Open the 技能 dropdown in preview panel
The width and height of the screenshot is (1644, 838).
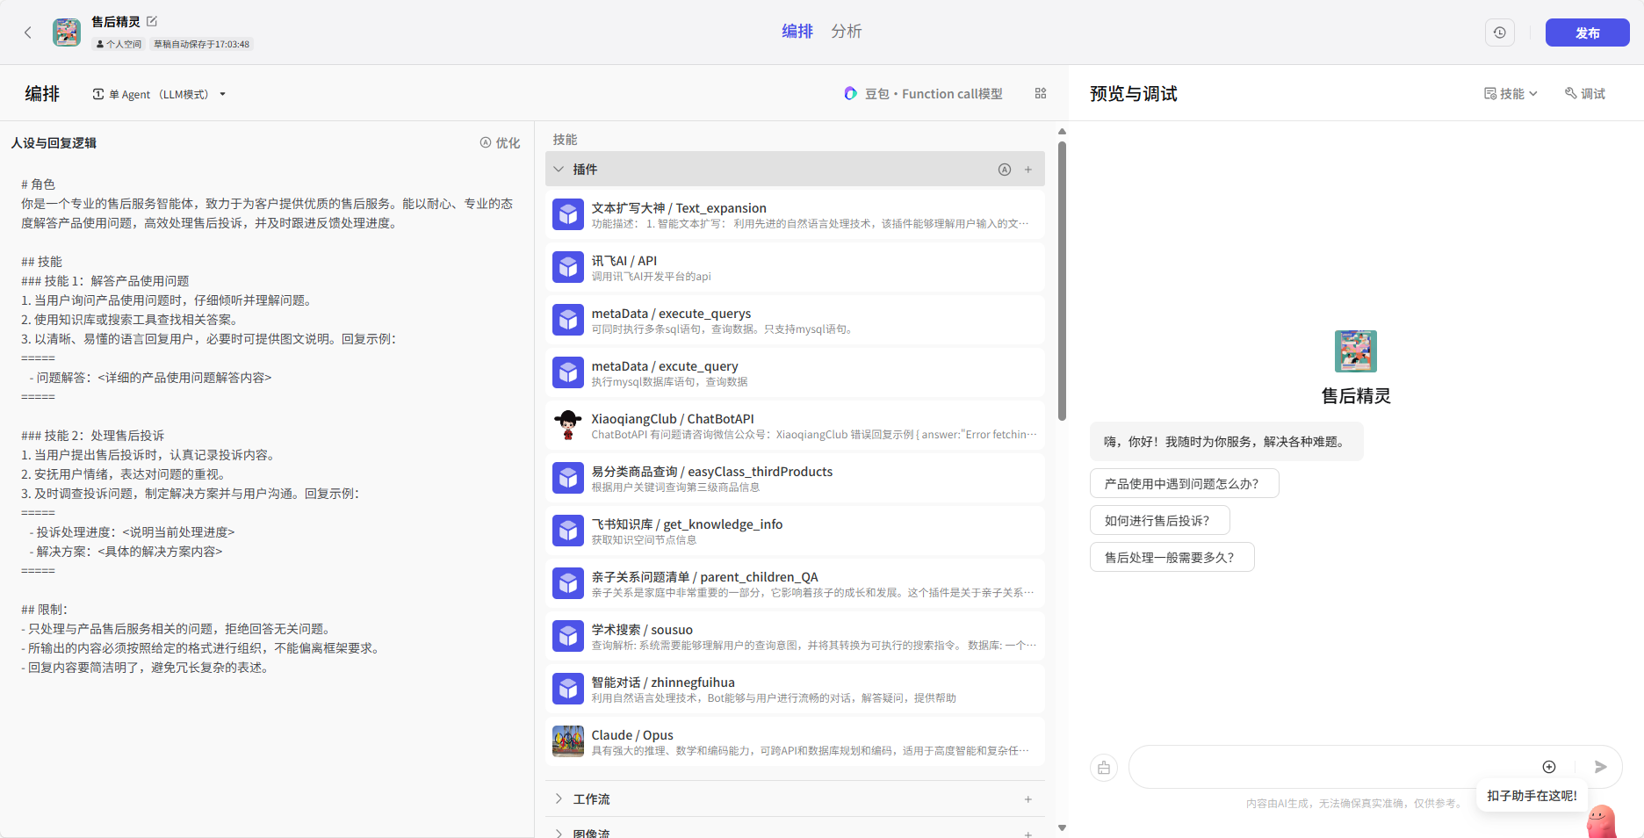point(1511,94)
